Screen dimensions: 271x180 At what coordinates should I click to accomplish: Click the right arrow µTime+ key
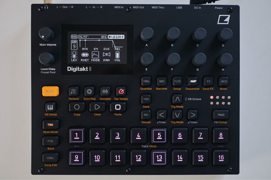point(193,115)
